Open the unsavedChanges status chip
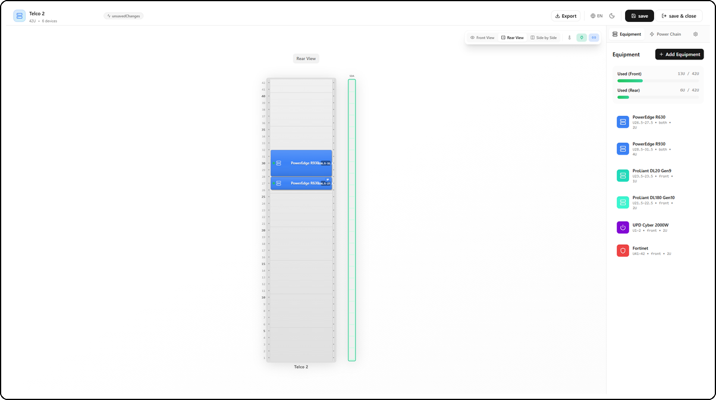 [x=124, y=16]
